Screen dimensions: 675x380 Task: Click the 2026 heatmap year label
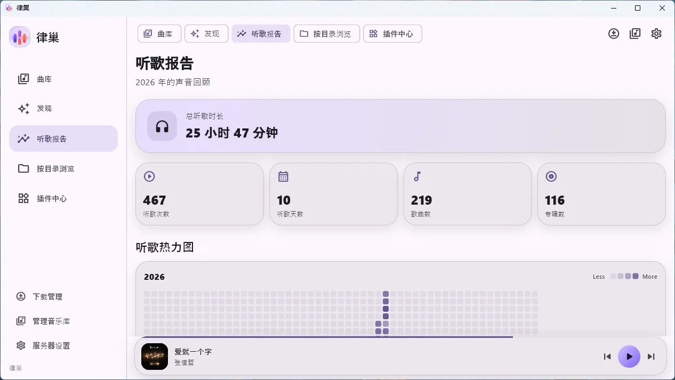(155, 277)
